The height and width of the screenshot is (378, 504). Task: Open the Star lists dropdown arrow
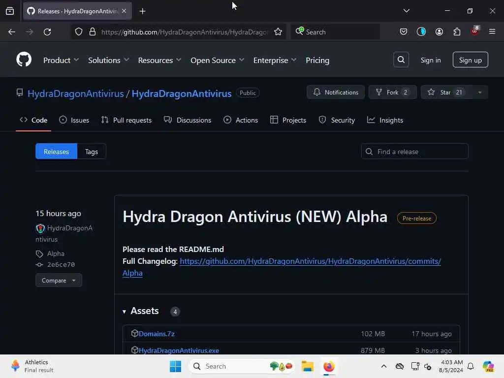[x=479, y=92]
